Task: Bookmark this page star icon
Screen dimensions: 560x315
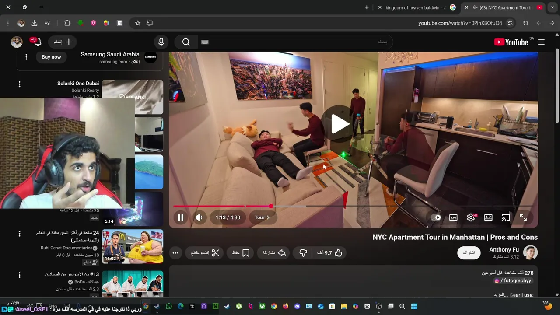Action: coord(137,23)
